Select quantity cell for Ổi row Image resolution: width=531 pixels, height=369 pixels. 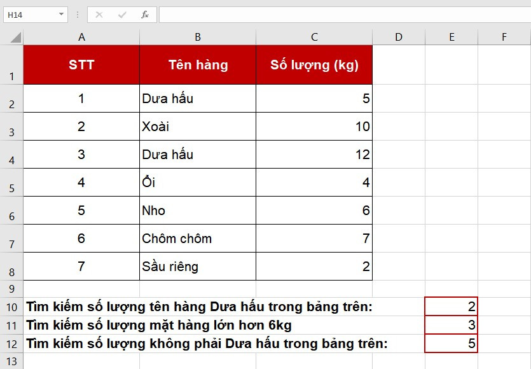click(314, 183)
